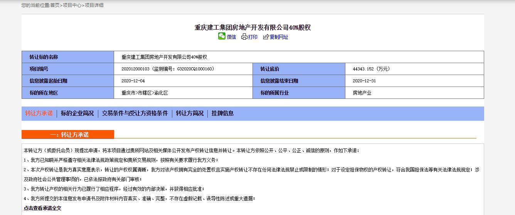Click the 转让标的名称 label cell
515x215 pixels.
point(68,57)
